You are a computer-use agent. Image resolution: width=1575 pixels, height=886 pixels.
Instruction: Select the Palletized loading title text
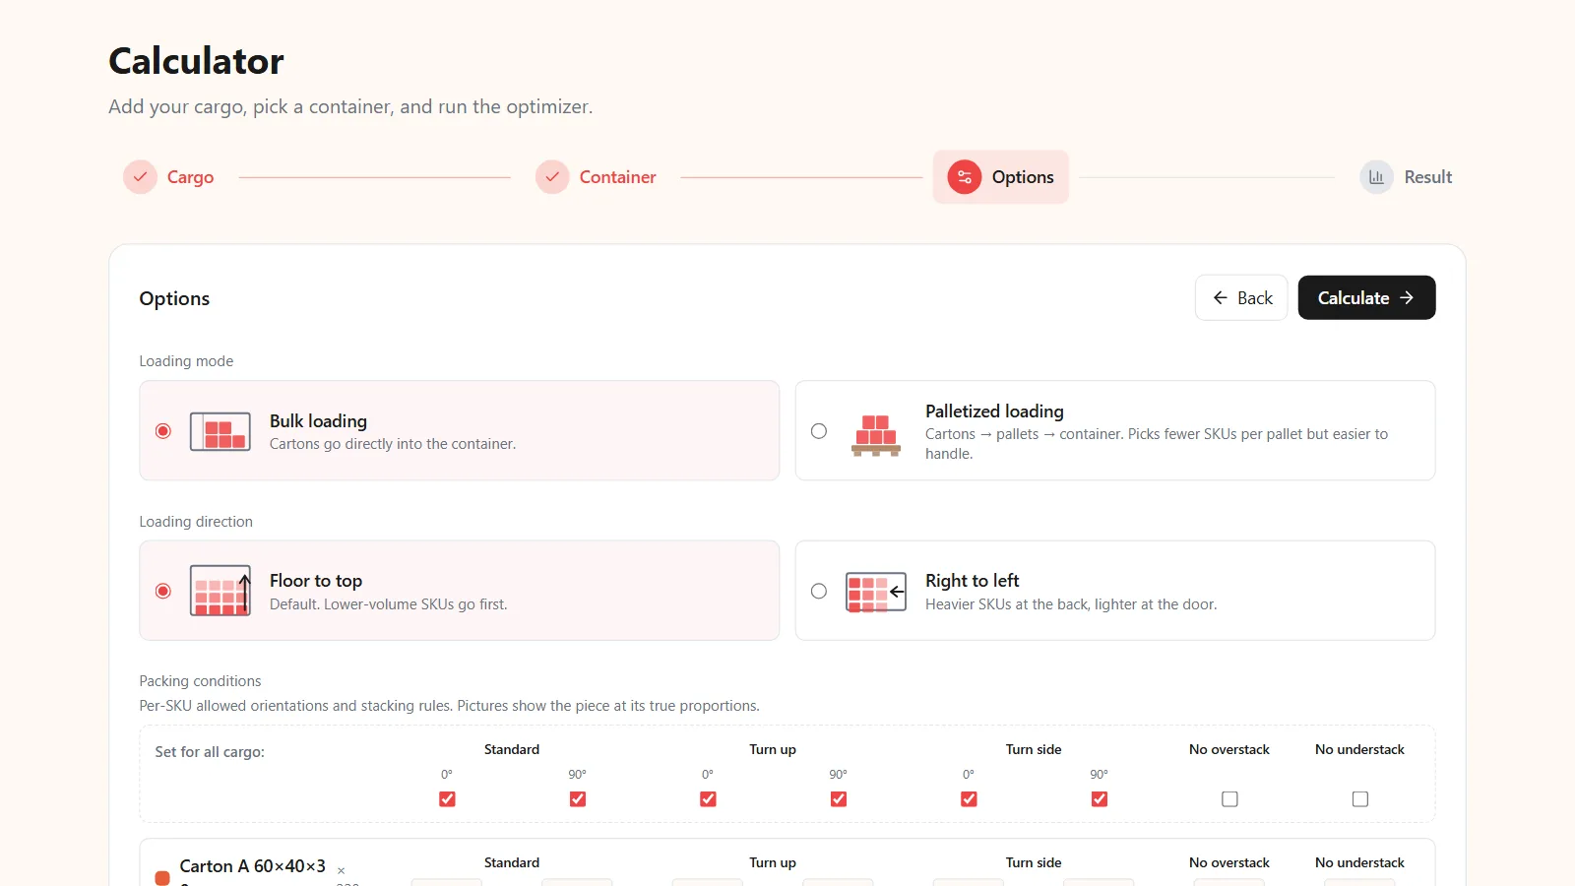coord(994,411)
